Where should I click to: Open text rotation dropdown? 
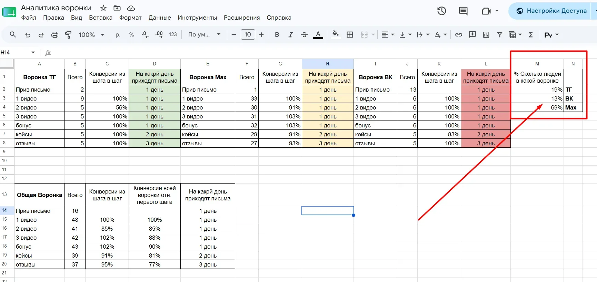click(x=440, y=34)
